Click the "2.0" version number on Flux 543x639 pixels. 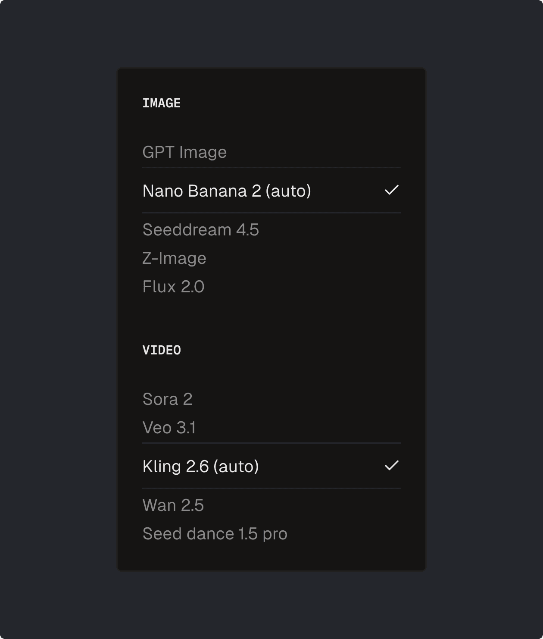(192, 287)
